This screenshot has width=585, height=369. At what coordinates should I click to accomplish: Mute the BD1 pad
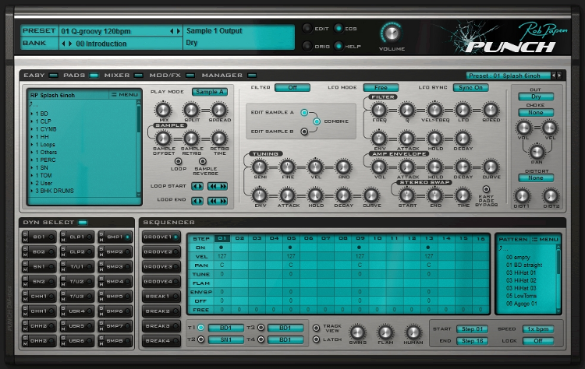[25, 240]
